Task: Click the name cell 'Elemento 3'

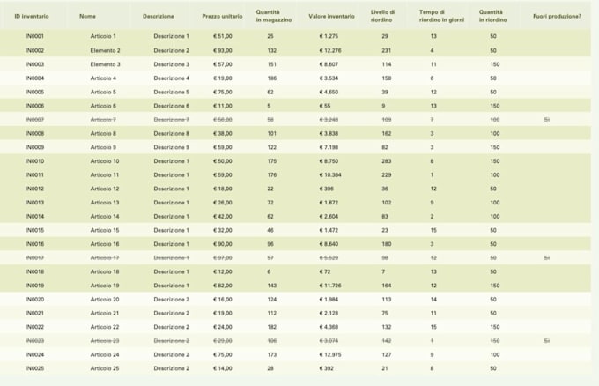Action: coord(105,64)
